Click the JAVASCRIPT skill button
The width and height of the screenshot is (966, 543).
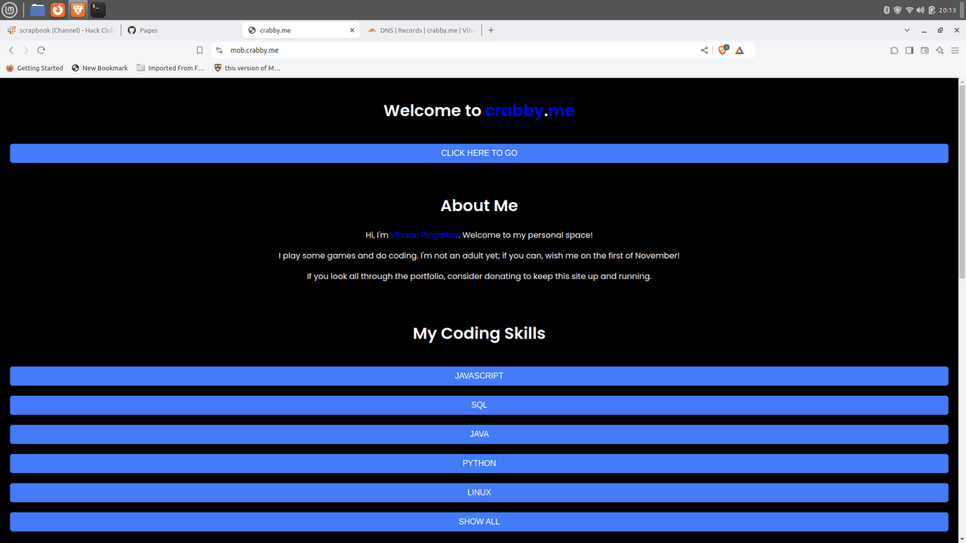pos(478,376)
